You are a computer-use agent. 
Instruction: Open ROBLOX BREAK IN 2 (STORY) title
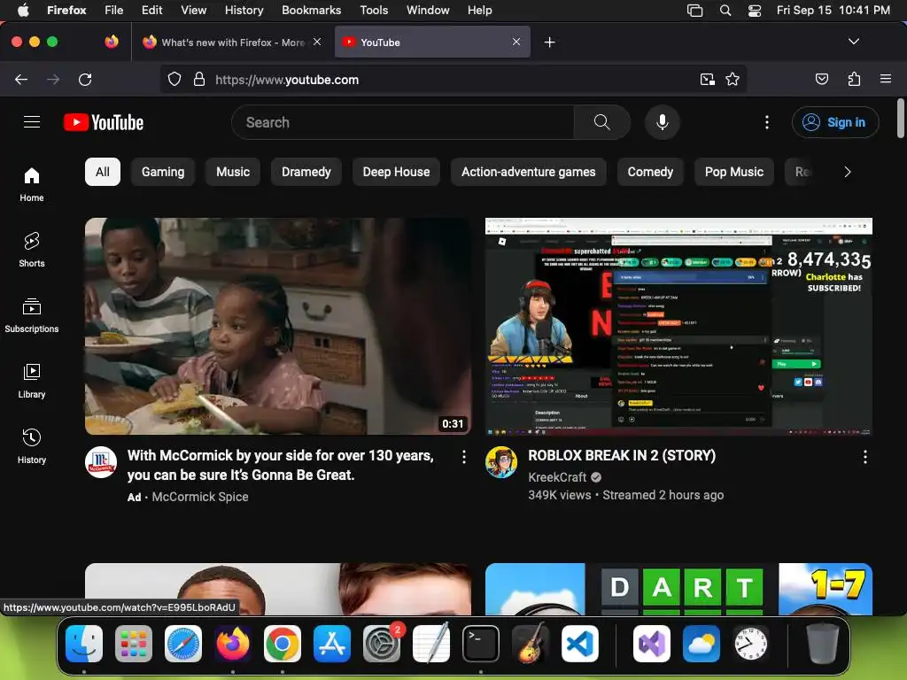(622, 456)
